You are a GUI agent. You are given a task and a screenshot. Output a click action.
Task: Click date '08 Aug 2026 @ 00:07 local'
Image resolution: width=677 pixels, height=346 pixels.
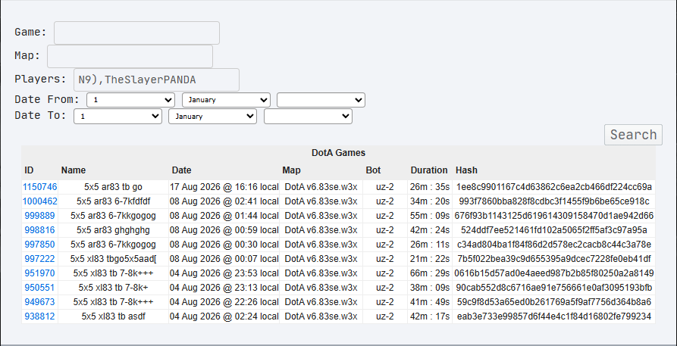224,259
